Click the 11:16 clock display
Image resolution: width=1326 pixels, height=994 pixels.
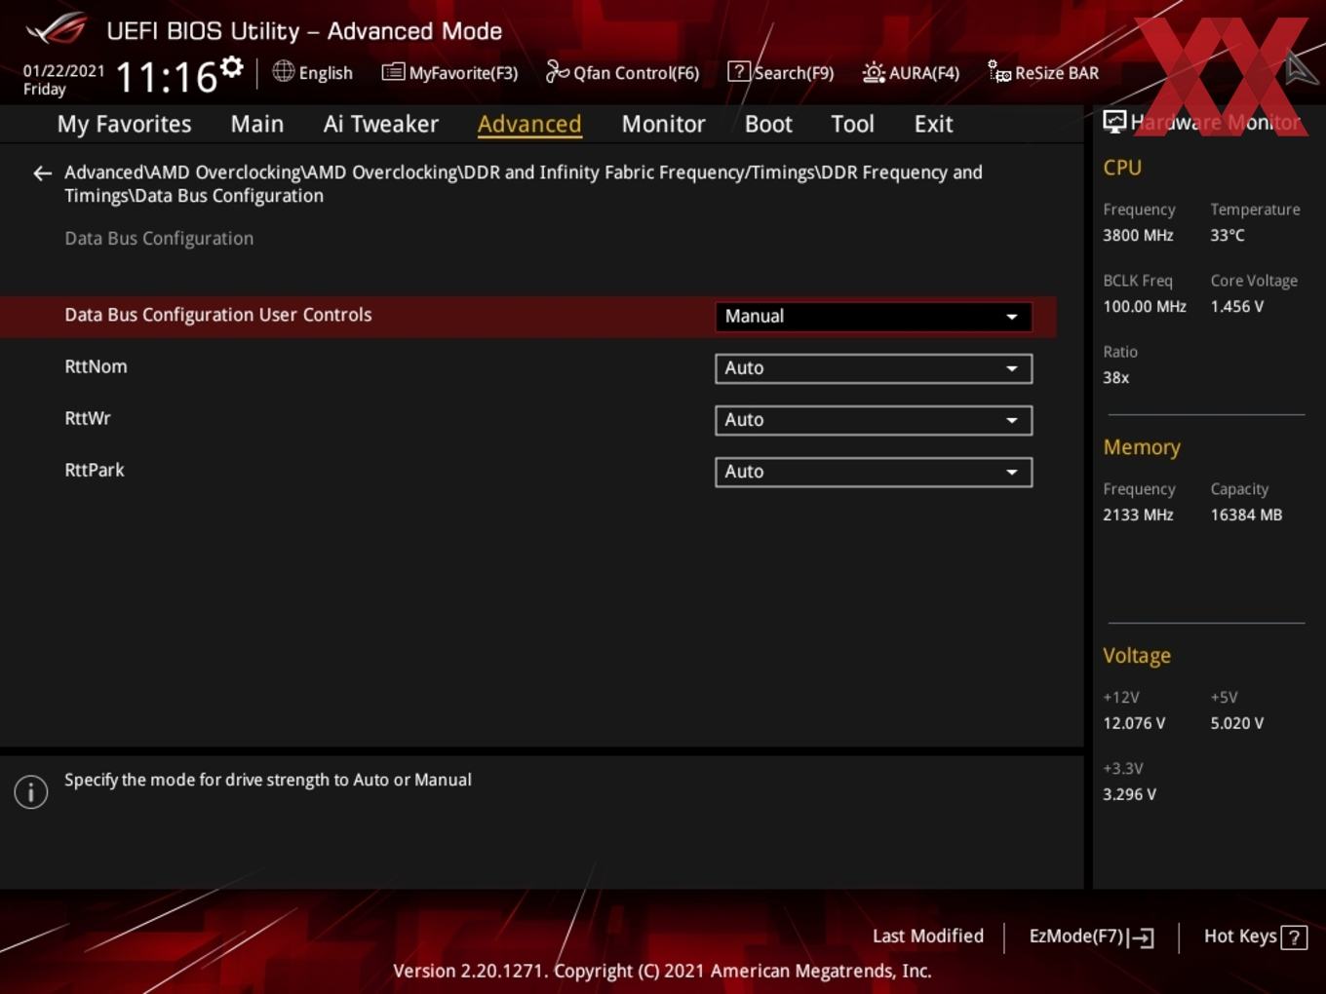(166, 77)
